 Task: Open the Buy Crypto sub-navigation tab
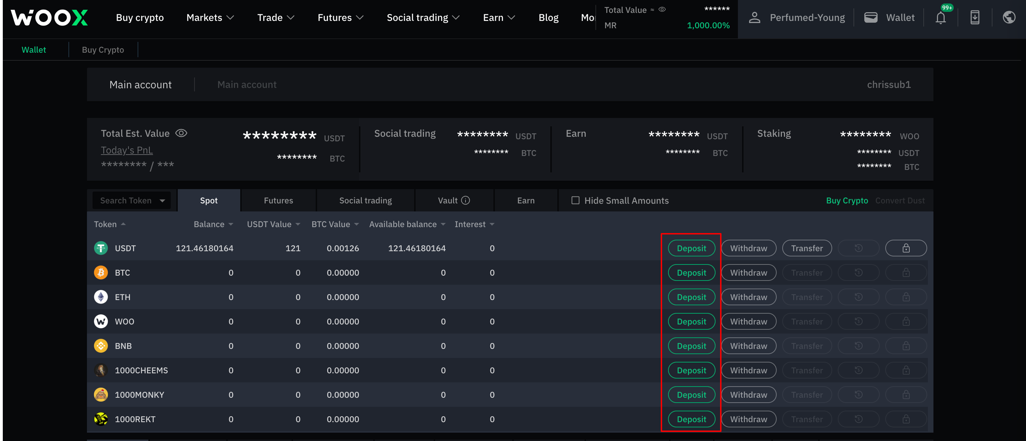coord(103,50)
